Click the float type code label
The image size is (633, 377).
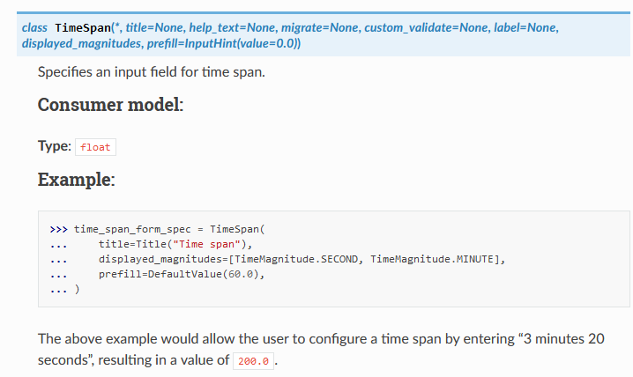tap(95, 147)
